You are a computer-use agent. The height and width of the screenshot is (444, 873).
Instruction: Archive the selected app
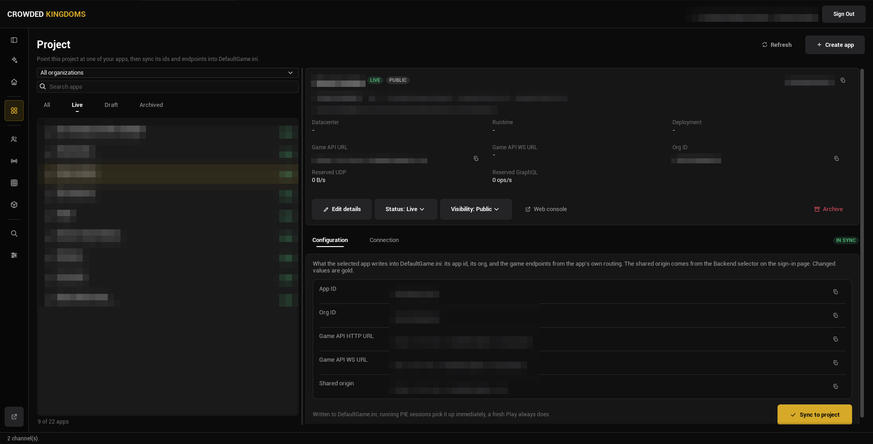pyautogui.click(x=828, y=209)
